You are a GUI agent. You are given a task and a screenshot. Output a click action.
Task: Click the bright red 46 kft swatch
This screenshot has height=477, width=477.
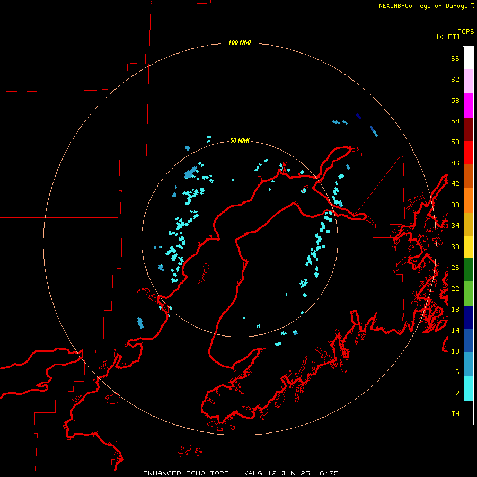tap(468, 153)
